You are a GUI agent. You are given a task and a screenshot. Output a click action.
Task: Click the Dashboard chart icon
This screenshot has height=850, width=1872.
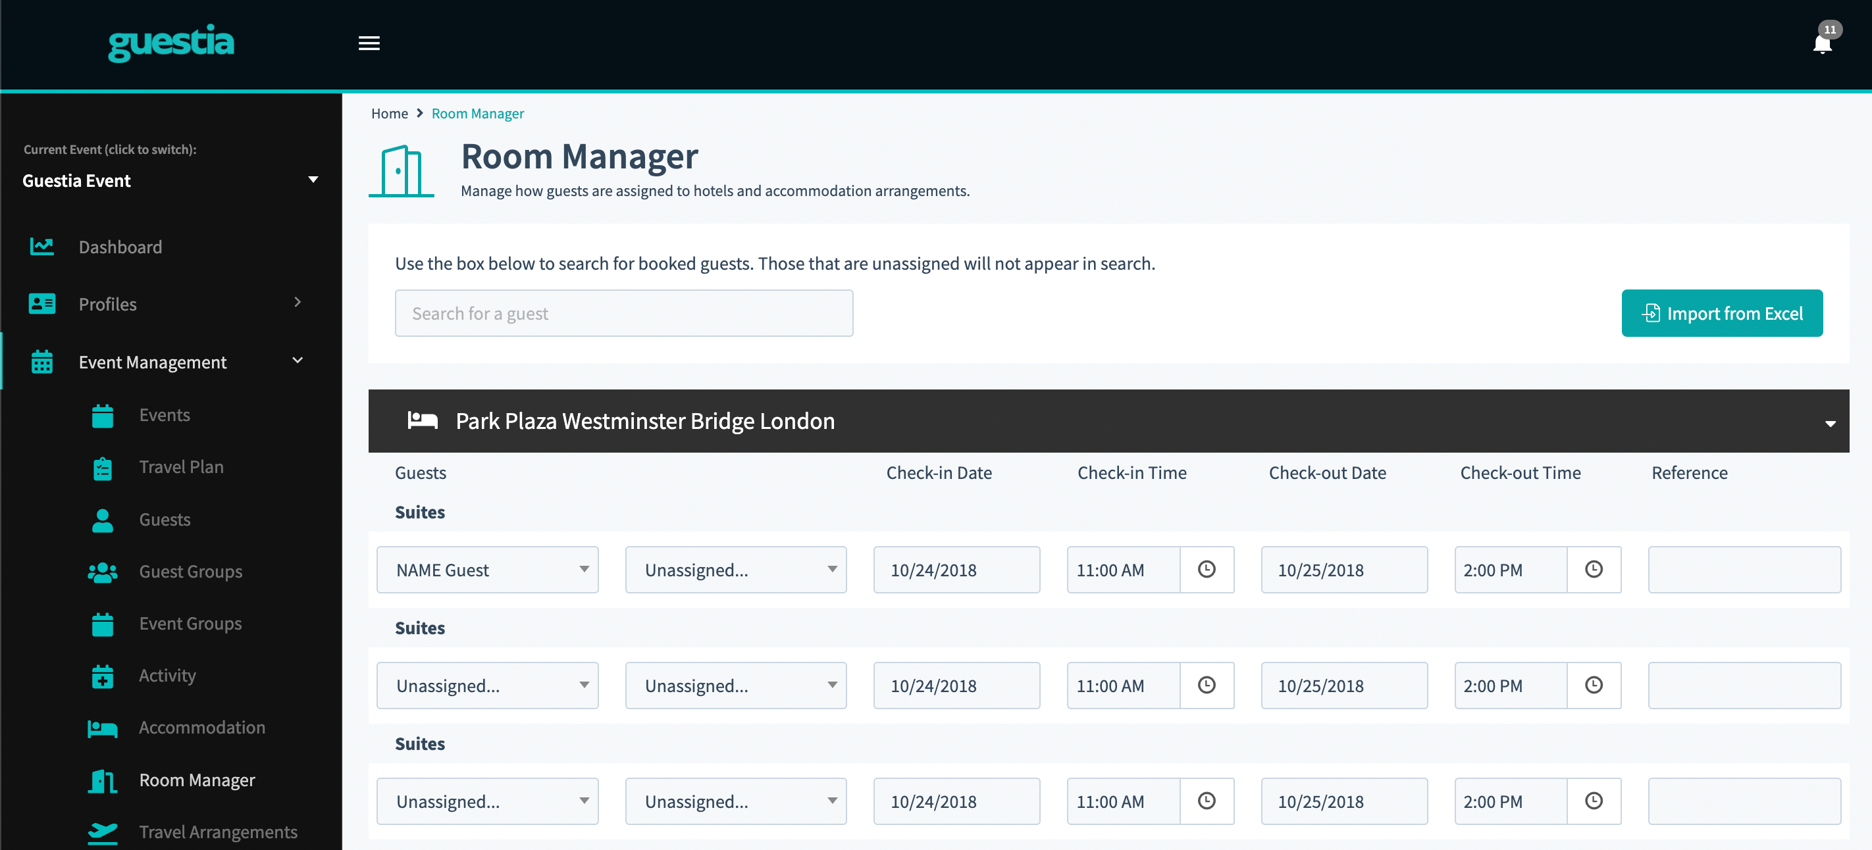[42, 247]
